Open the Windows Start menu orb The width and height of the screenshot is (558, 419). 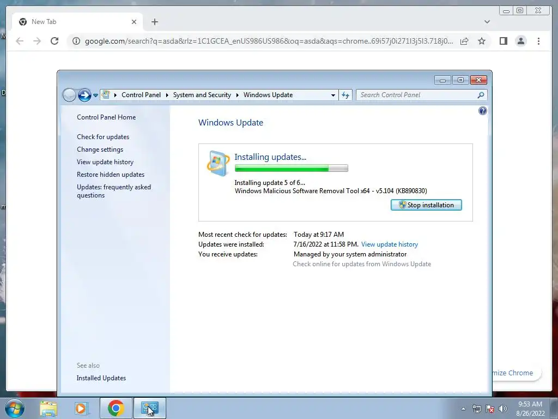[x=15, y=408]
